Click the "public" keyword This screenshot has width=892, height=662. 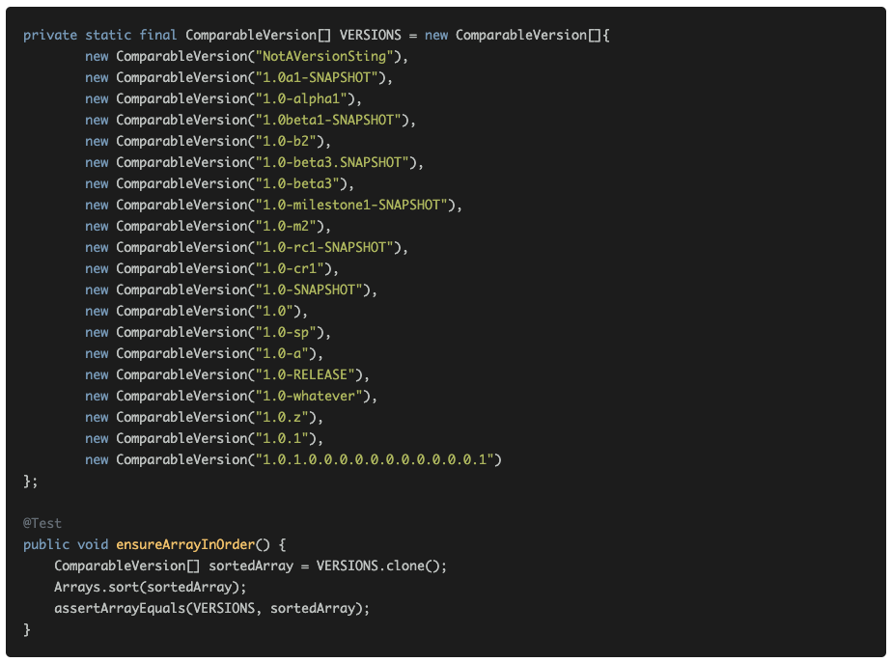[x=46, y=544]
